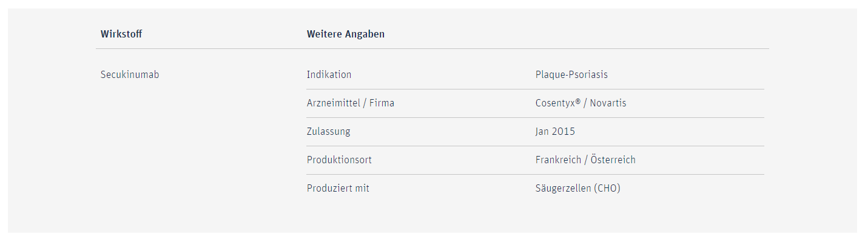Screen dimensions: 865x240
Task: Click the Wirkstoff column header
Action: [x=121, y=34]
